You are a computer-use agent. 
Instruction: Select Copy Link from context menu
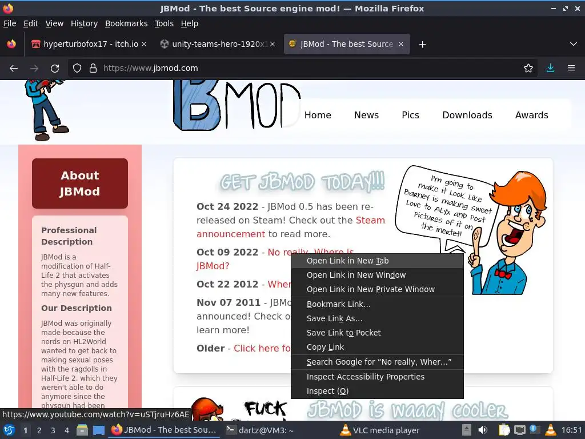377,347
